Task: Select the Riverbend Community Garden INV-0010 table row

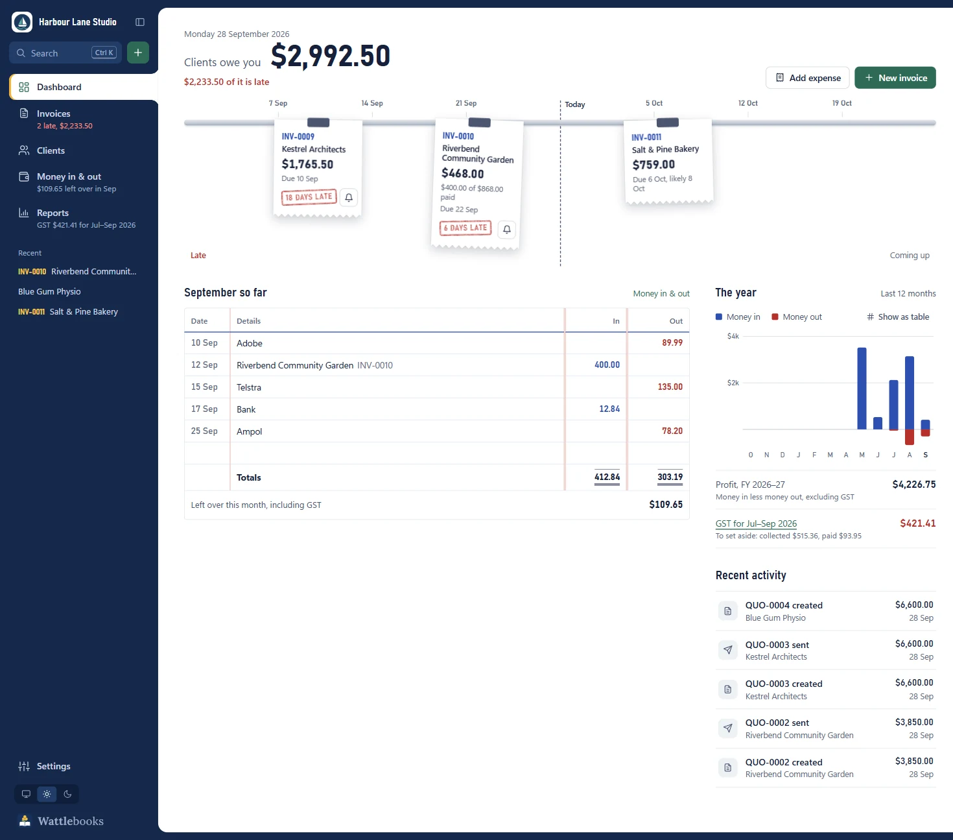Action: coord(437,365)
